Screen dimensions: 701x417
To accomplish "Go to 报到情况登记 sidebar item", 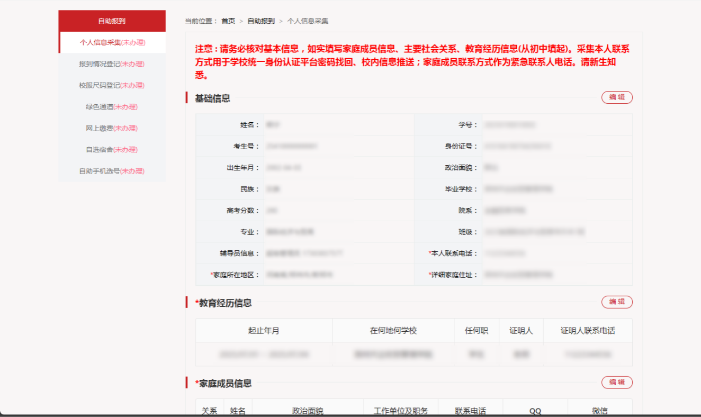I will coord(112,64).
